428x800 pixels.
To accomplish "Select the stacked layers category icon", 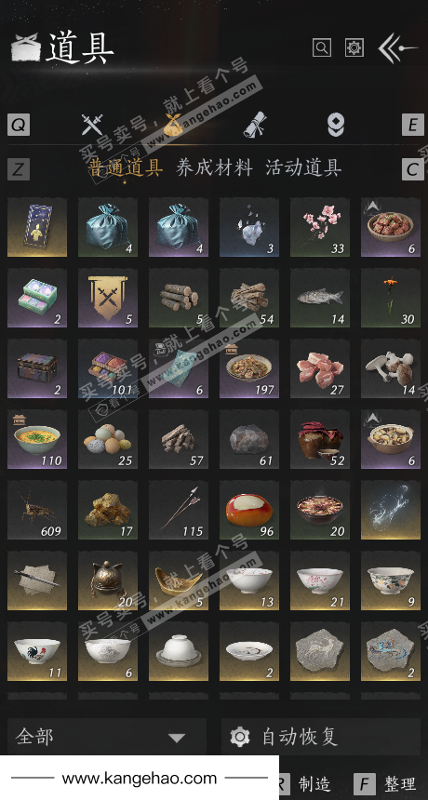I will click(335, 125).
